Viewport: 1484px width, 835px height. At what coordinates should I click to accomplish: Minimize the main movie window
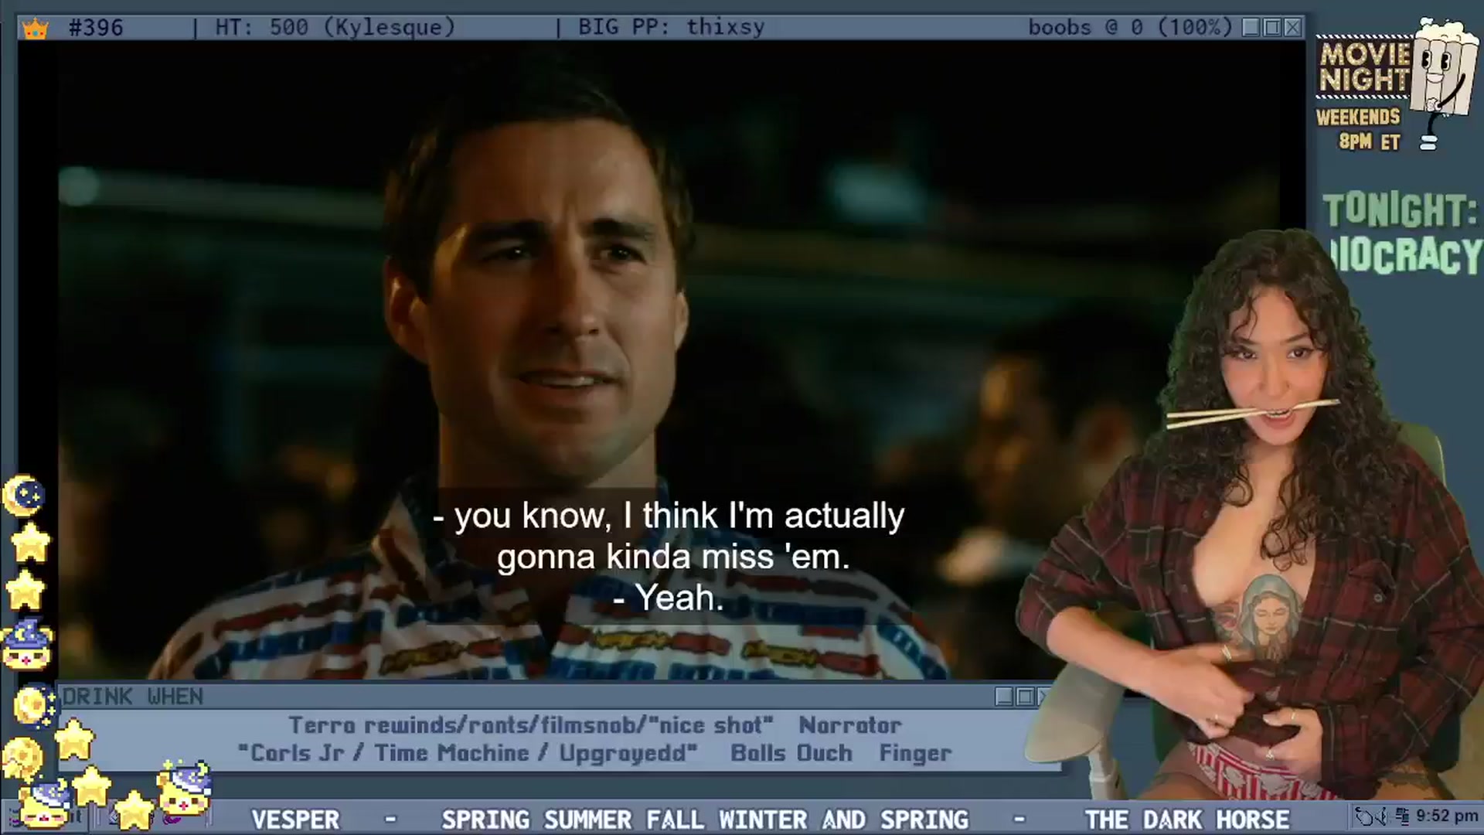tap(1251, 28)
